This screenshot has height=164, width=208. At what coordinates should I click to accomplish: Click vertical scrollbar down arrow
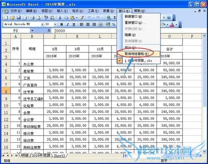(x=204, y=151)
